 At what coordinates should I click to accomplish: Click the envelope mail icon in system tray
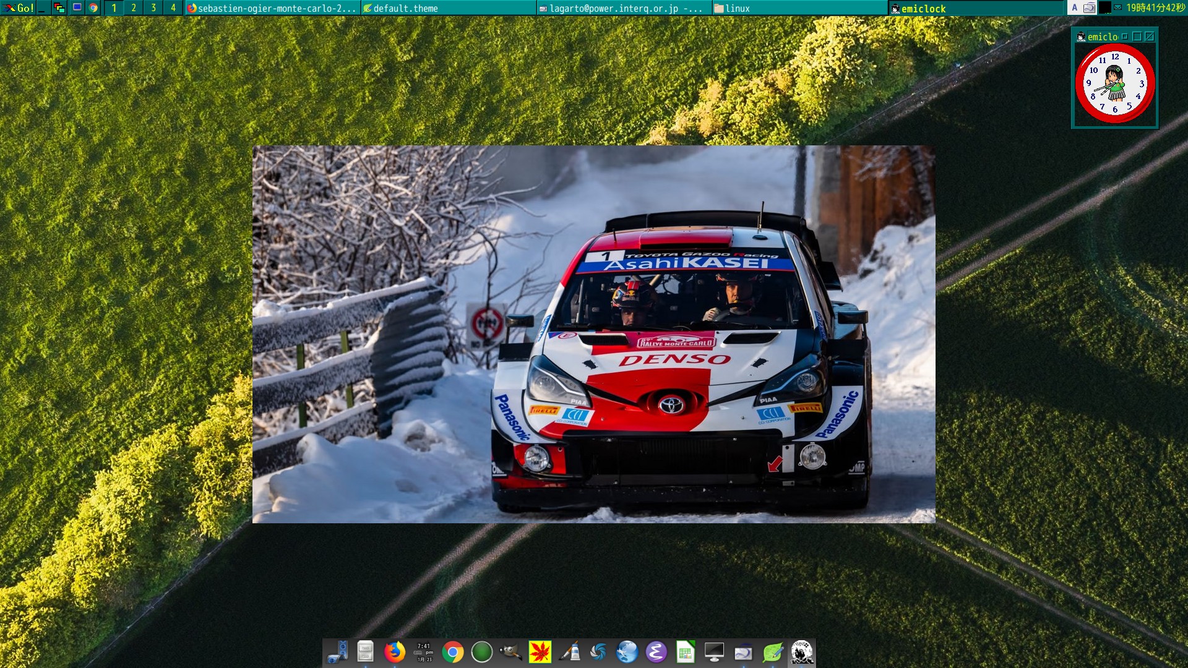pyautogui.click(x=1117, y=7)
